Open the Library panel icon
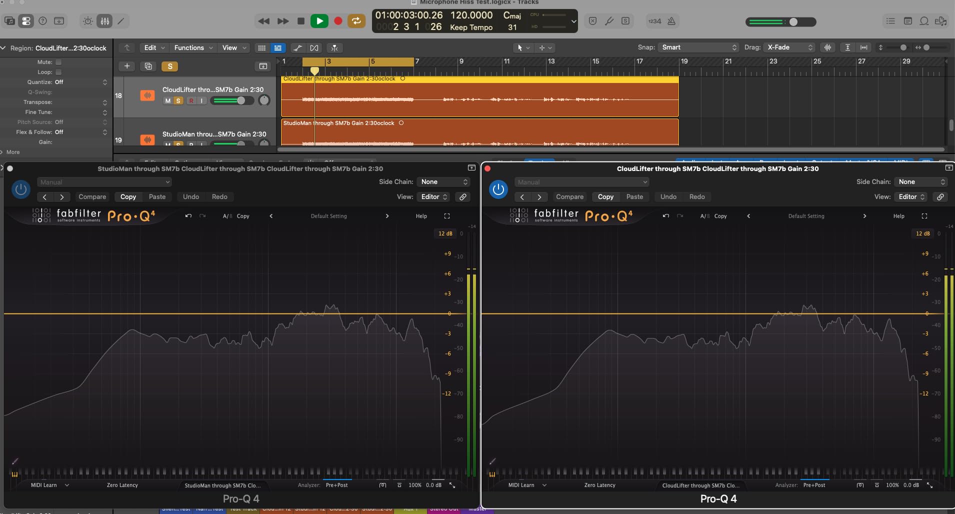Screen dimensions: 955x514 9,21
